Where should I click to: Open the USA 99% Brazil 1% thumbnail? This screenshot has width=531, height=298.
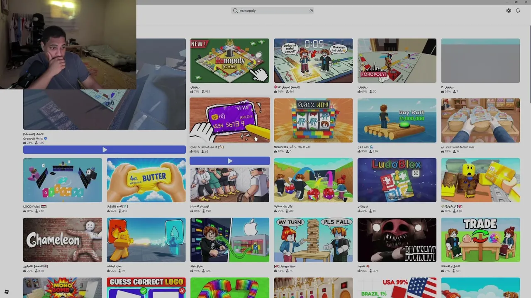point(397,288)
